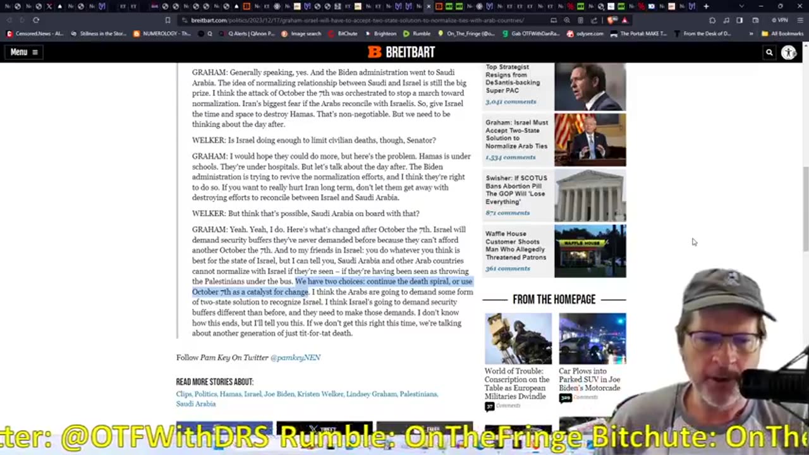Click the DeSantis article thumbnail

[590, 86]
